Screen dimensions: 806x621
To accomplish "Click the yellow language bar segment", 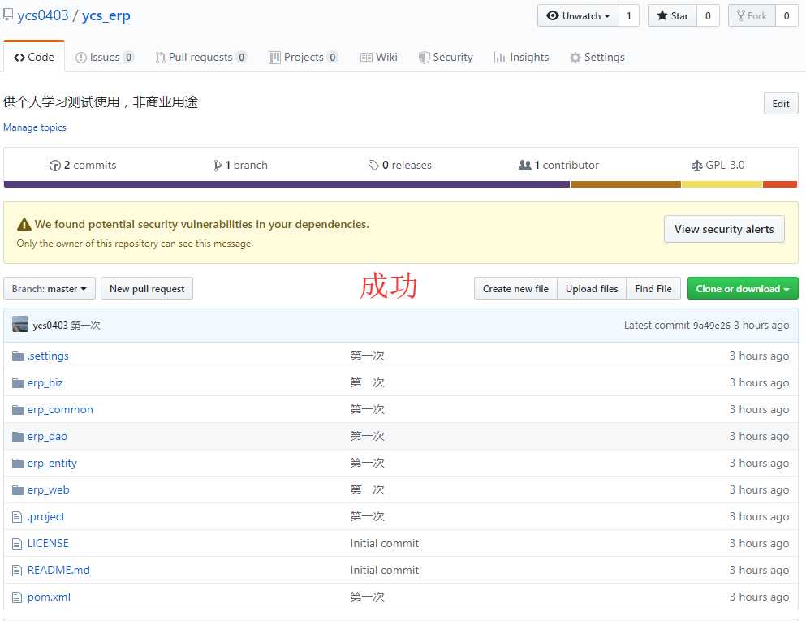I will click(x=722, y=184).
